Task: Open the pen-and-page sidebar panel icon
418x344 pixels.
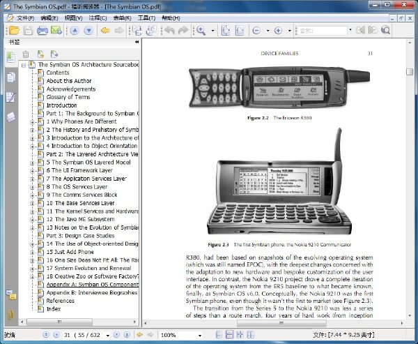Action: pos(11,97)
